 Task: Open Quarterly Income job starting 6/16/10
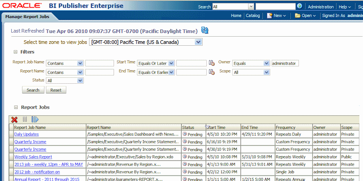(x=30, y=142)
